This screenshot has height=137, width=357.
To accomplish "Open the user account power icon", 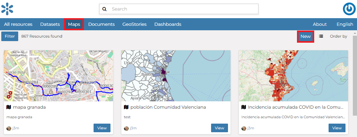I will [x=349, y=9].
